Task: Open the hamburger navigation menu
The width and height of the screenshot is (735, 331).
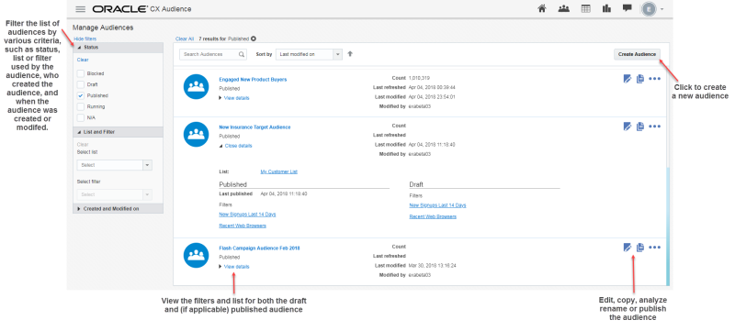Action: tap(81, 9)
